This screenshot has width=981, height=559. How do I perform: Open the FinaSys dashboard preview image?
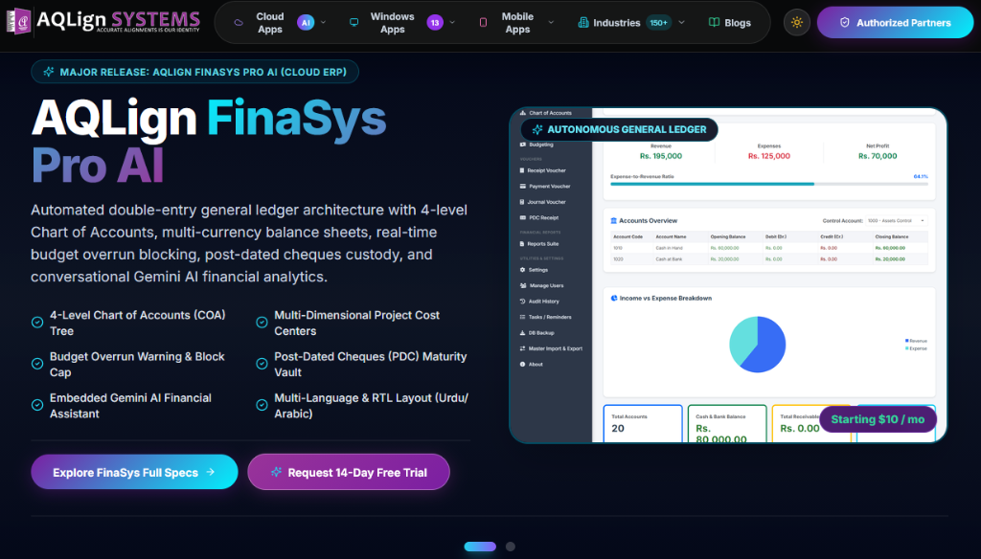tap(728, 275)
